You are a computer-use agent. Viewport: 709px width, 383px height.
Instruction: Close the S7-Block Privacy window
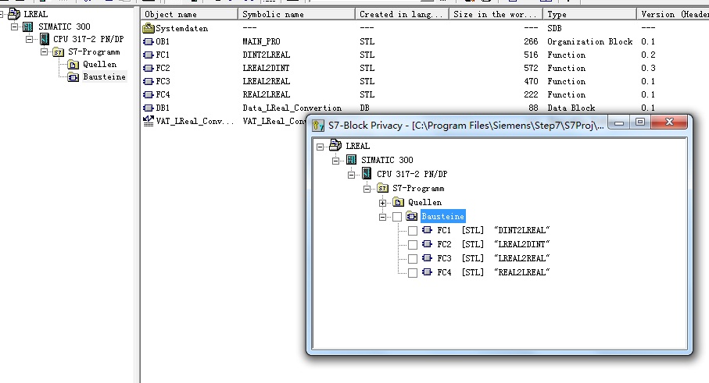click(670, 122)
